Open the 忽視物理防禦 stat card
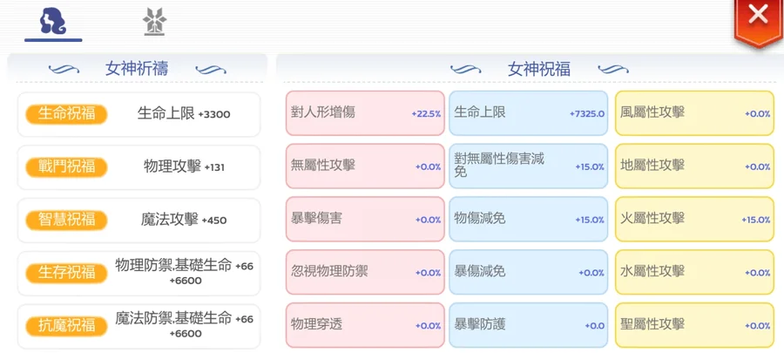 (x=365, y=272)
